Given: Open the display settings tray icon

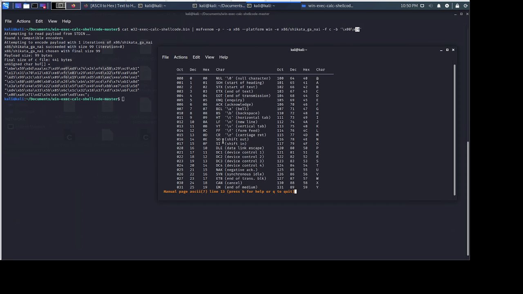Looking at the screenshot, I should click(x=422, y=6).
